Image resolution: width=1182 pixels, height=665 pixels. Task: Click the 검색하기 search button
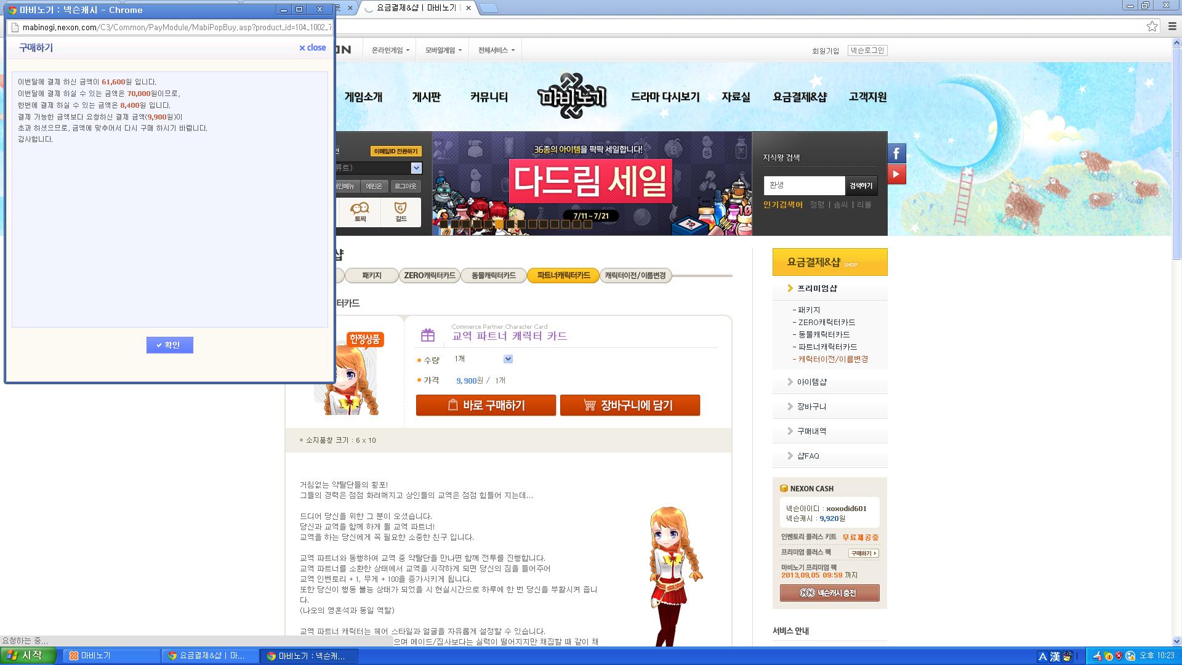click(861, 185)
